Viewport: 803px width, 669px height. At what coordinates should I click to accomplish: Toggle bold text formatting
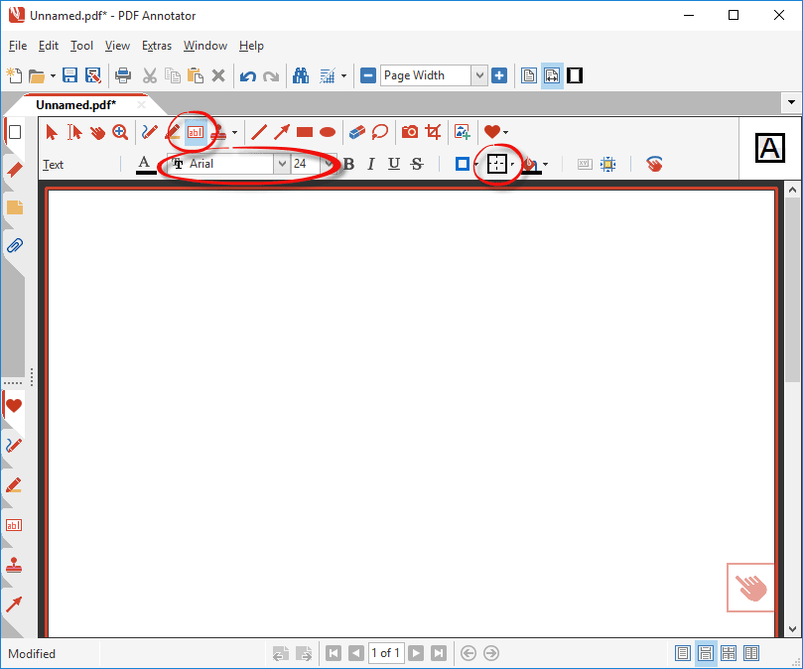pos(347,164)
